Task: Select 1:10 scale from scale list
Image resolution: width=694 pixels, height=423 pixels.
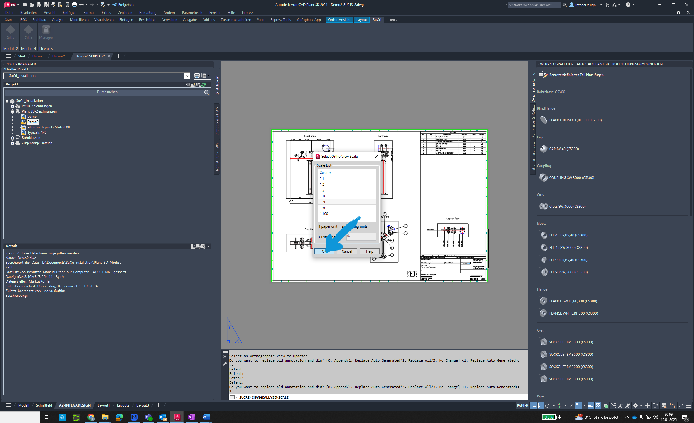Action: [x=346, y=196]
